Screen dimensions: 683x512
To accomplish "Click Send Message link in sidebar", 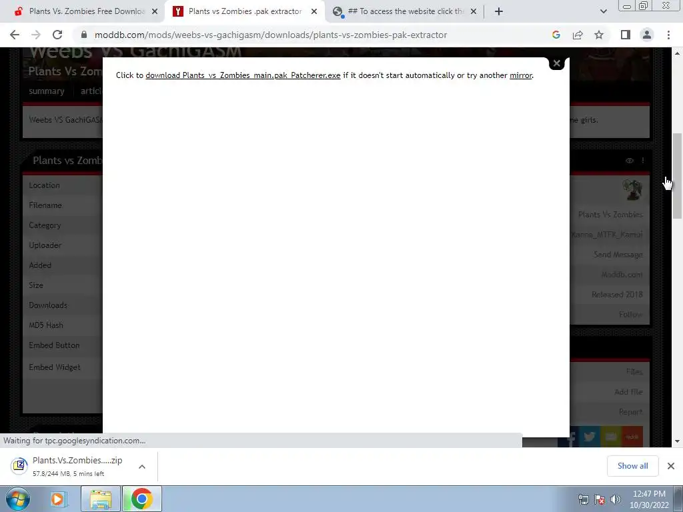I will (618, 255).
